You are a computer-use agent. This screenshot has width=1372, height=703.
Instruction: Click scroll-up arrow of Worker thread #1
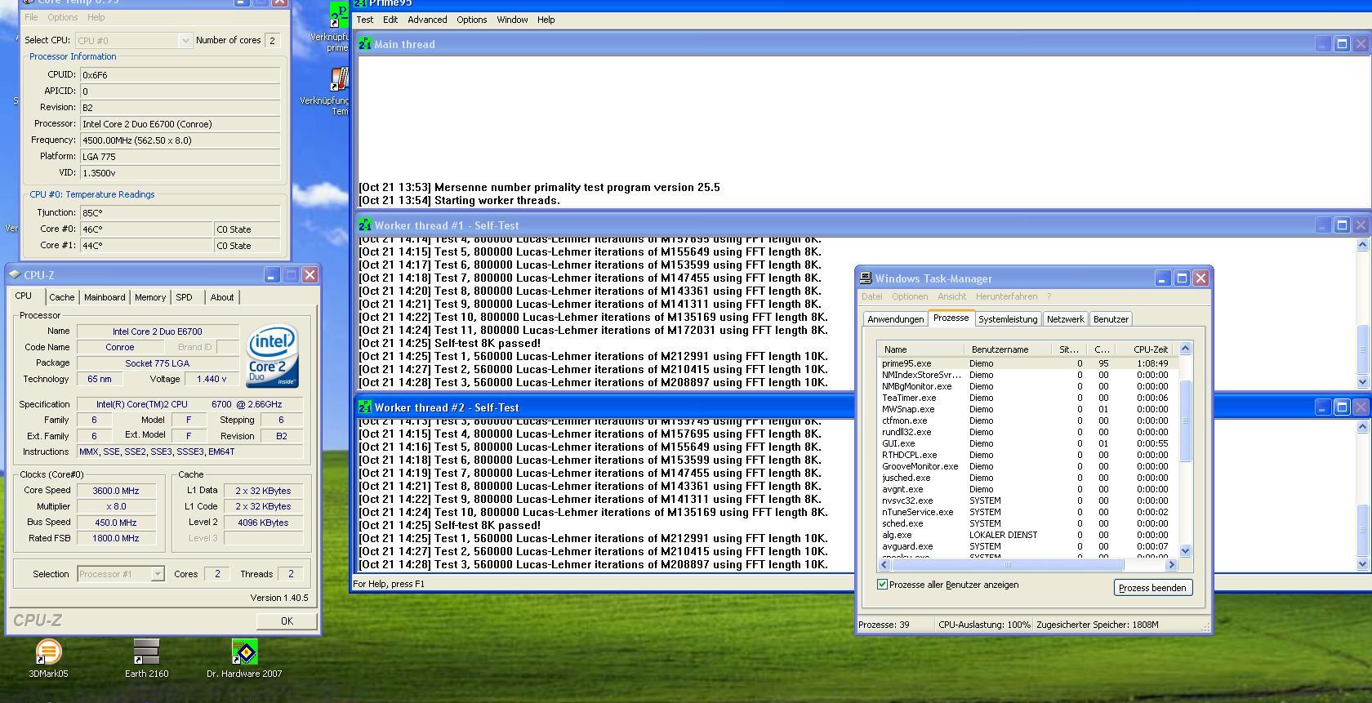pos(1362,245)
